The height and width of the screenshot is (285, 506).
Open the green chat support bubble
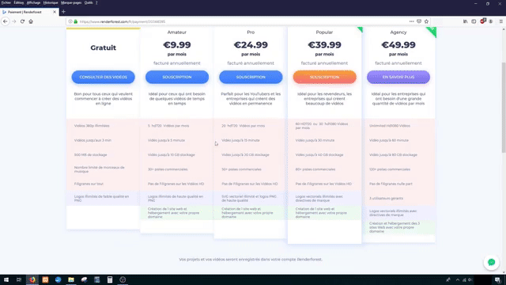(x=491, y=262)
